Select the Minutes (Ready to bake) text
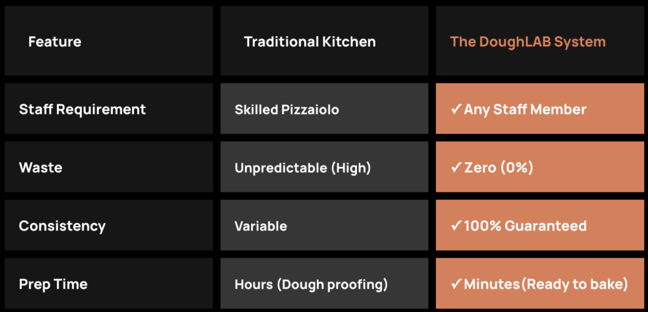Screen dimensions: 648x312 (545, 284)
